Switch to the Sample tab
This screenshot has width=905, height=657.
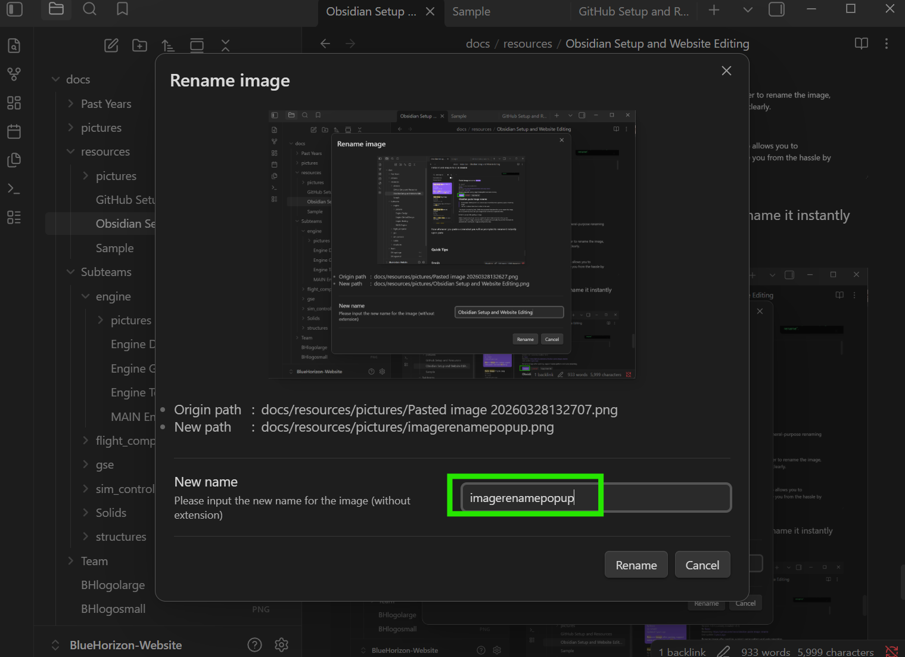point(471,11)
